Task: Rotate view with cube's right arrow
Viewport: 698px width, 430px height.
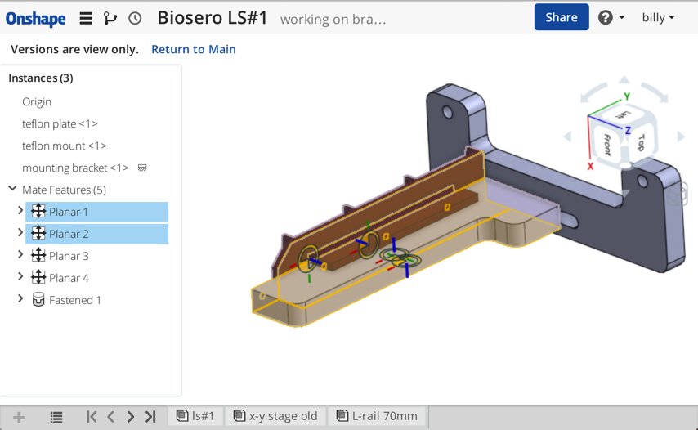Action: (x=681, y=137)
